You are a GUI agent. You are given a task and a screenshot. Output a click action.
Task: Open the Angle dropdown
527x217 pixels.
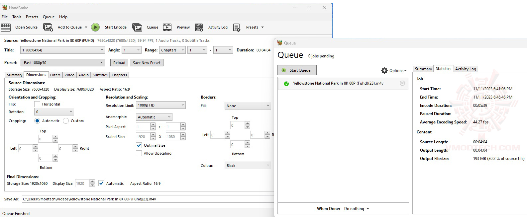[x=132, y=50]
